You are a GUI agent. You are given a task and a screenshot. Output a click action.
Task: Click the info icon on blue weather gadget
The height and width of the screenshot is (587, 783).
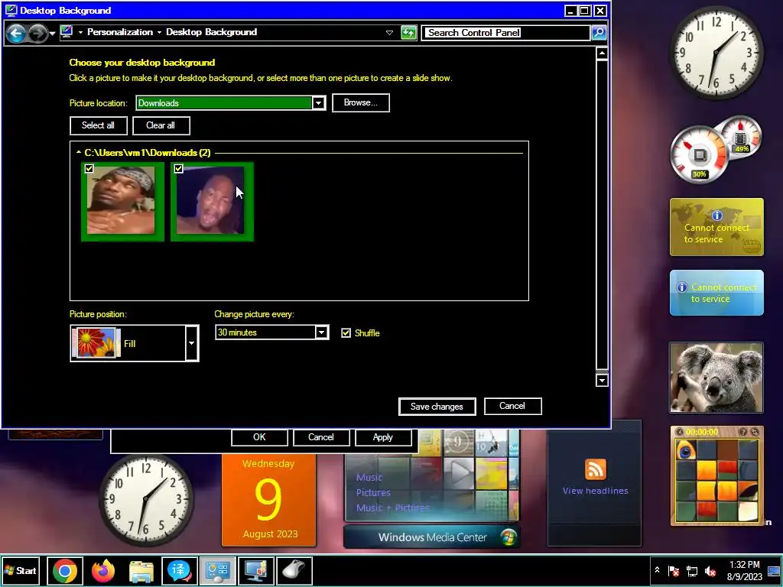click(x=681, y=287)
